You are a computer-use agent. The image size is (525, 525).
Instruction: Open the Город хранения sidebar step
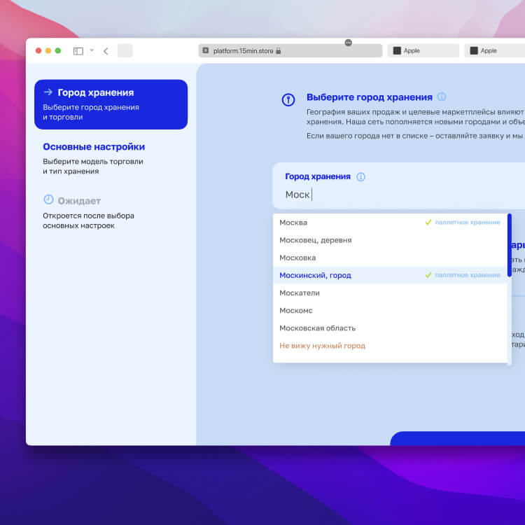111,104
